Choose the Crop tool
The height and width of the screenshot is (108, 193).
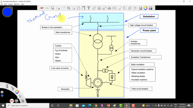coord(68,8)
